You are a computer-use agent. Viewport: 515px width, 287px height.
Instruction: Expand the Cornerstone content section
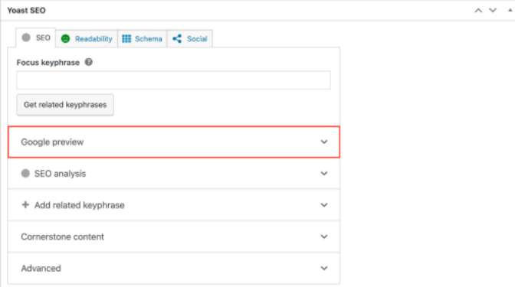[174, 236]
